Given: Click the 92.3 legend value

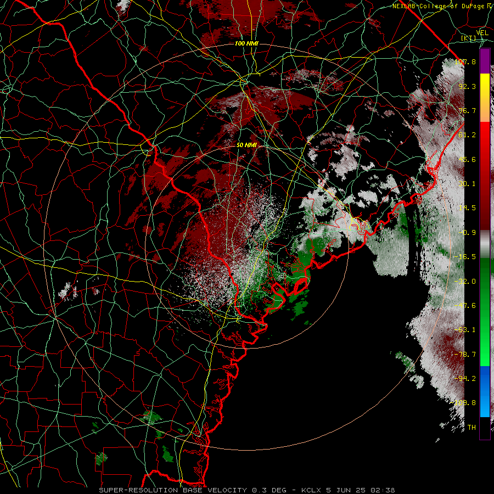Looking at the screenshot, I should tap(467, 86).
